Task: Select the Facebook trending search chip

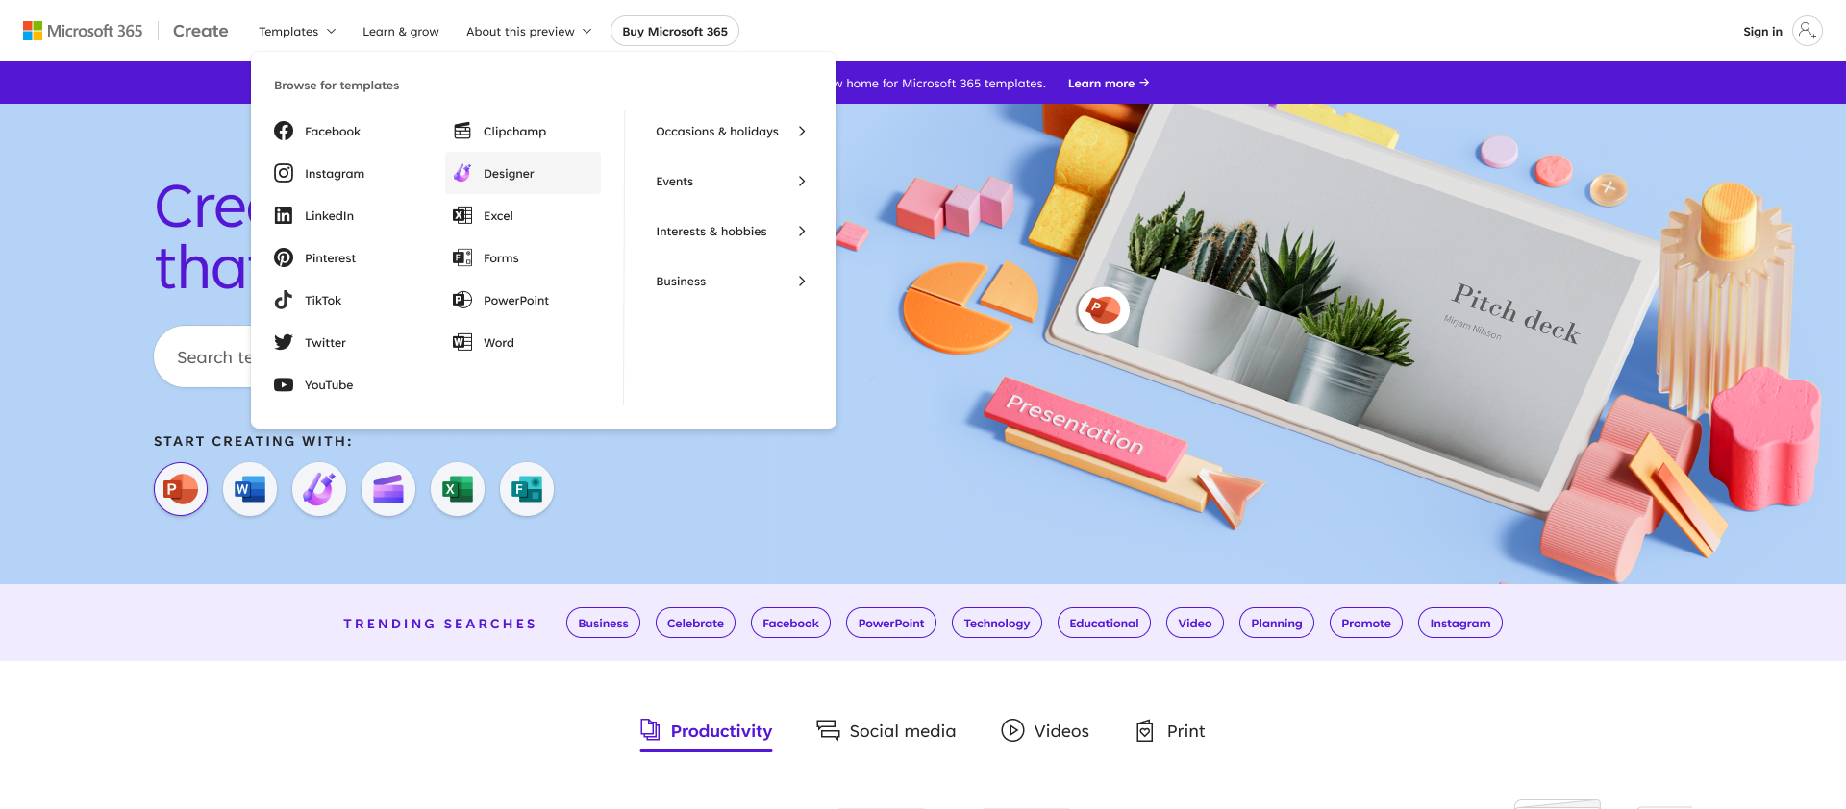Action: 790,623
